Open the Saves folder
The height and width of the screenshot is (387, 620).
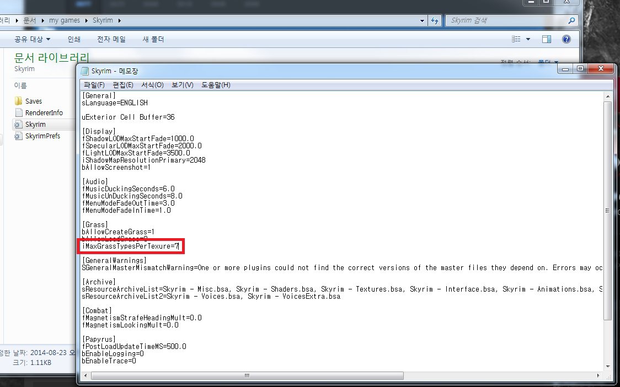coord(33,101)
